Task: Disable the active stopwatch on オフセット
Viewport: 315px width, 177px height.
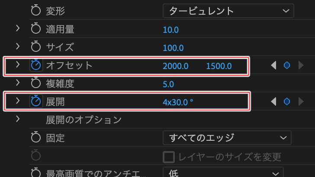Action: (x=36, y=65)
